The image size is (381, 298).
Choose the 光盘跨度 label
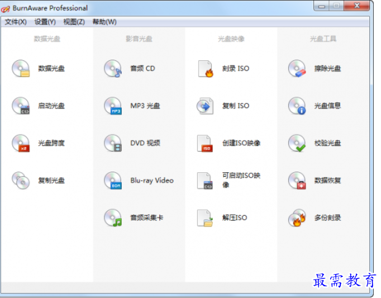point(51,143)
